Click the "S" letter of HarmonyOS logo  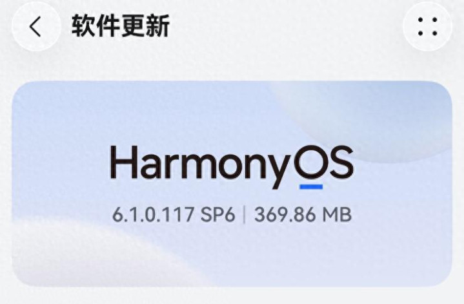(x=342, y=162)
